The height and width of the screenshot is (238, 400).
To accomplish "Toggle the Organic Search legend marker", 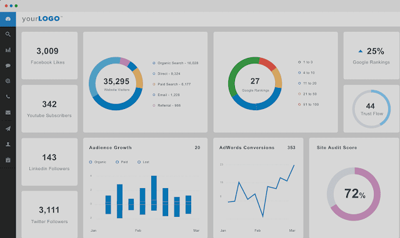I will tap(154, 63).
